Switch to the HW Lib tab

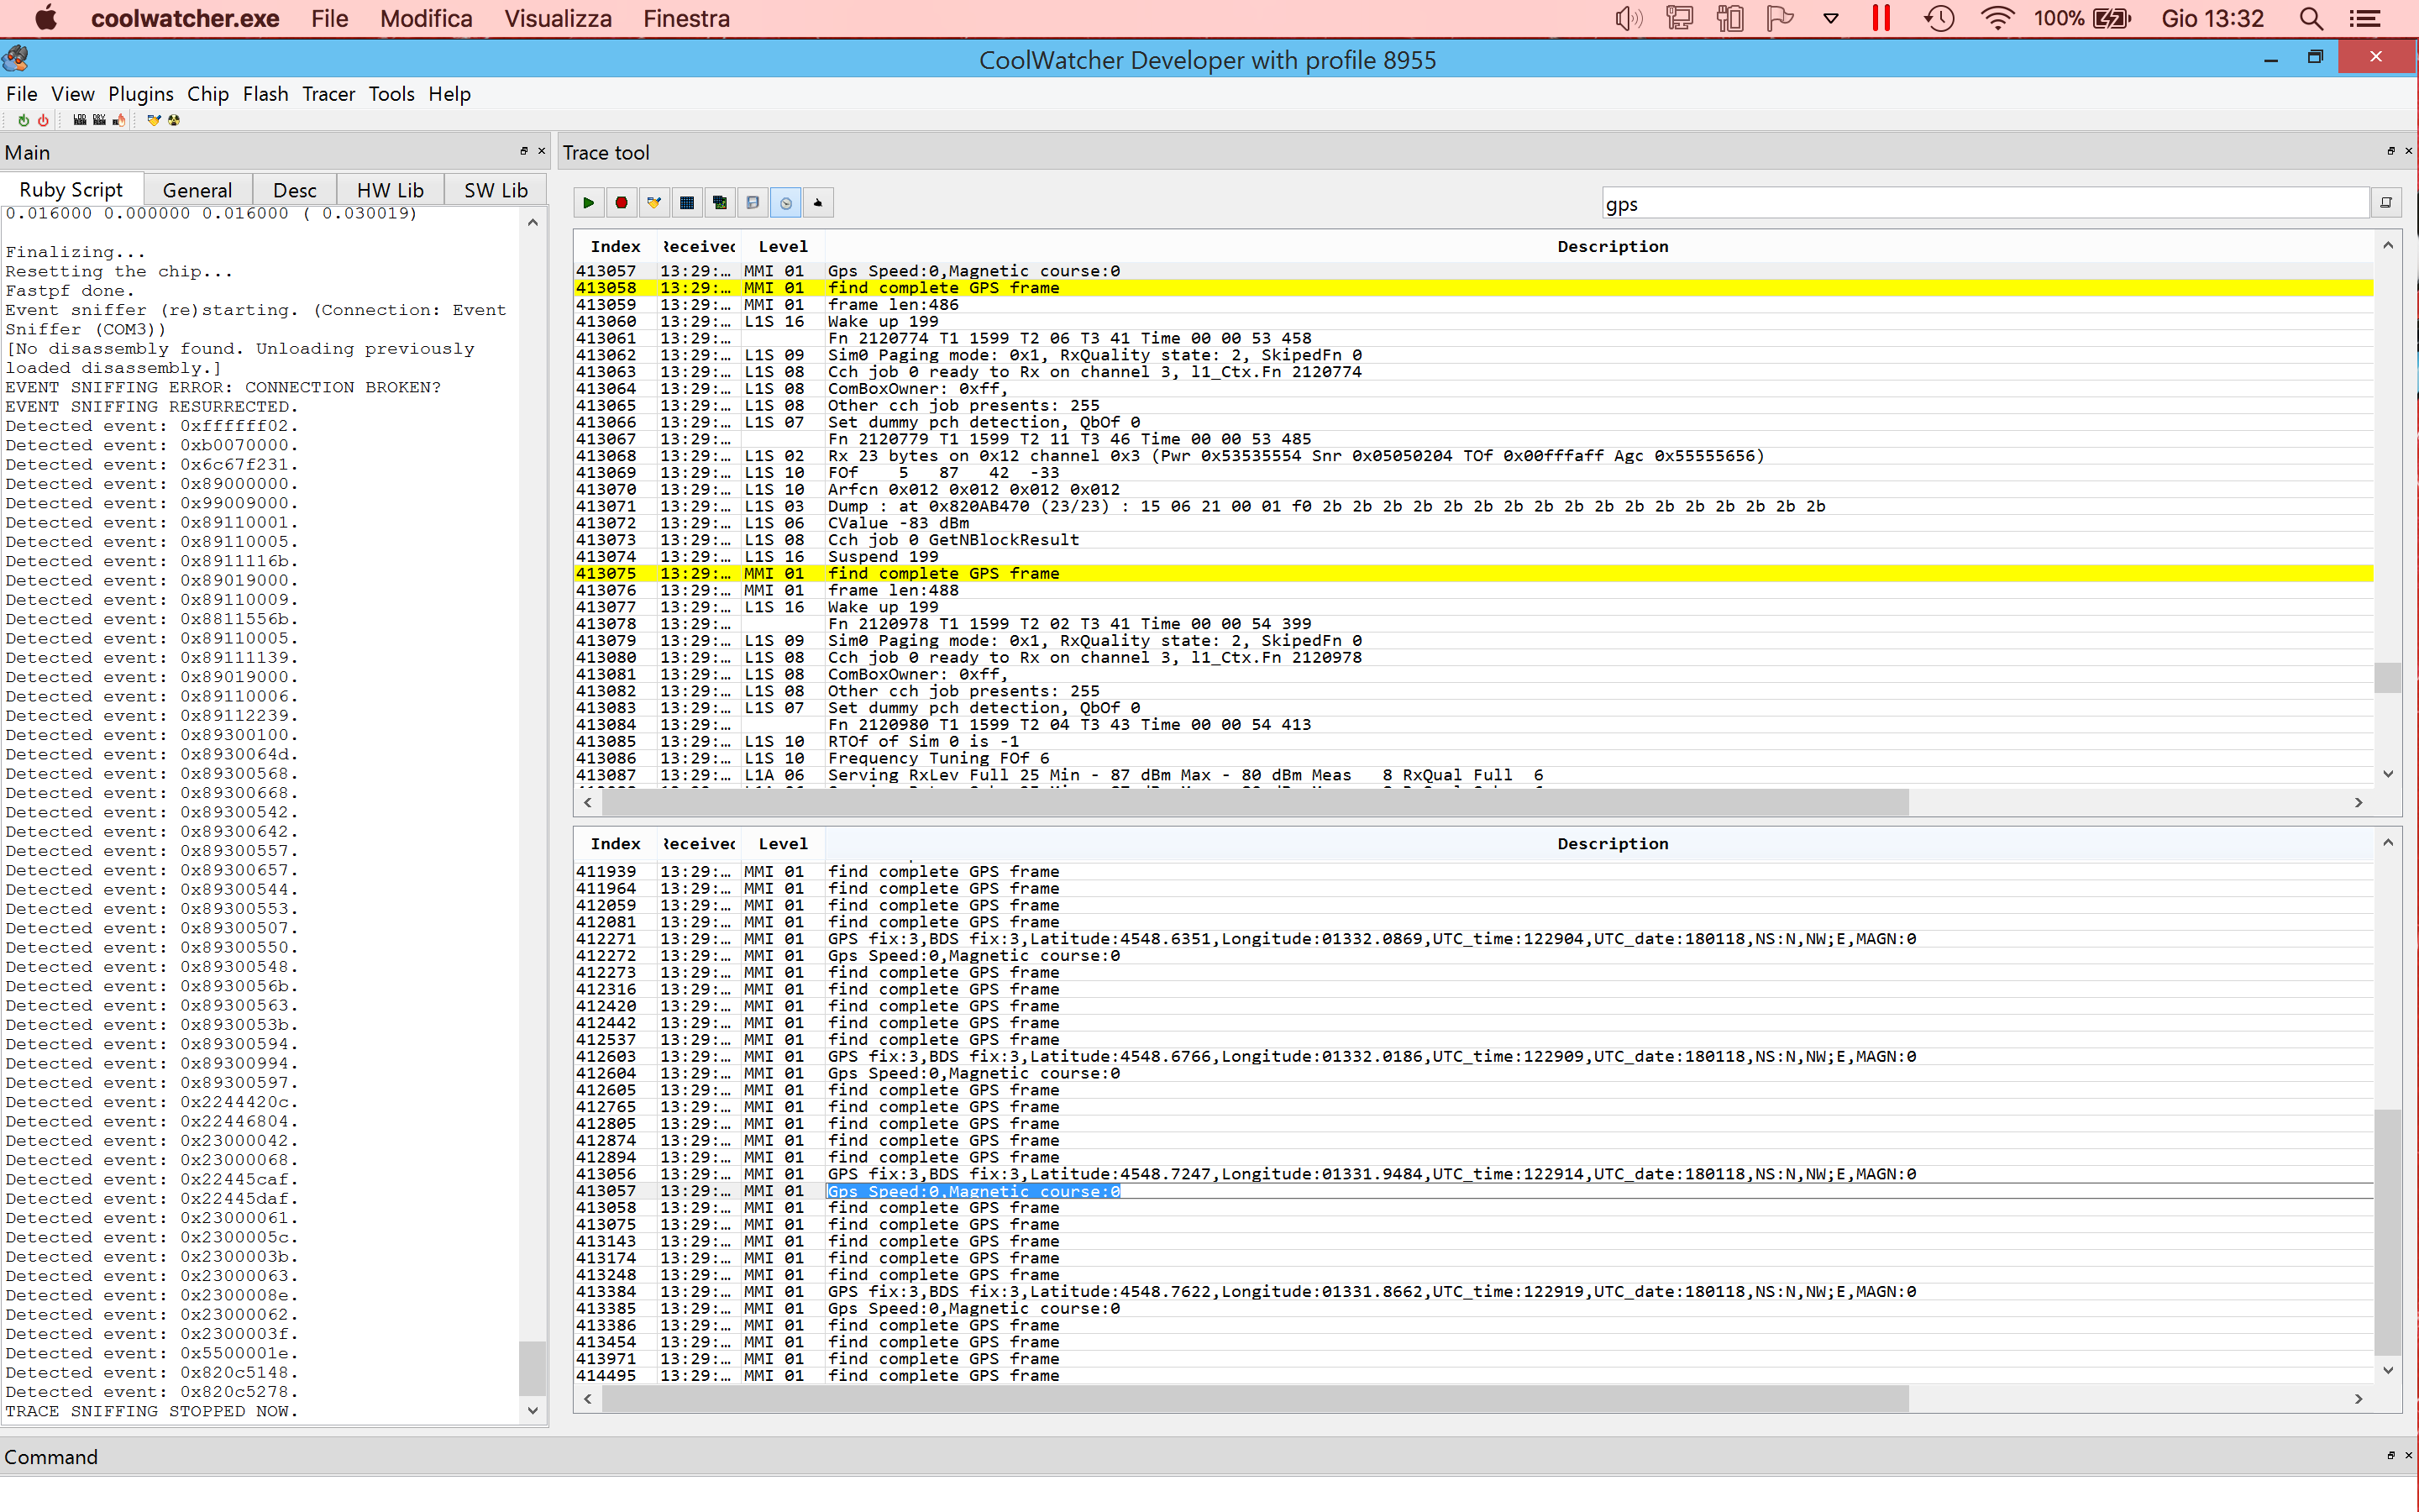pyautogui.click(x=389, y=189)
